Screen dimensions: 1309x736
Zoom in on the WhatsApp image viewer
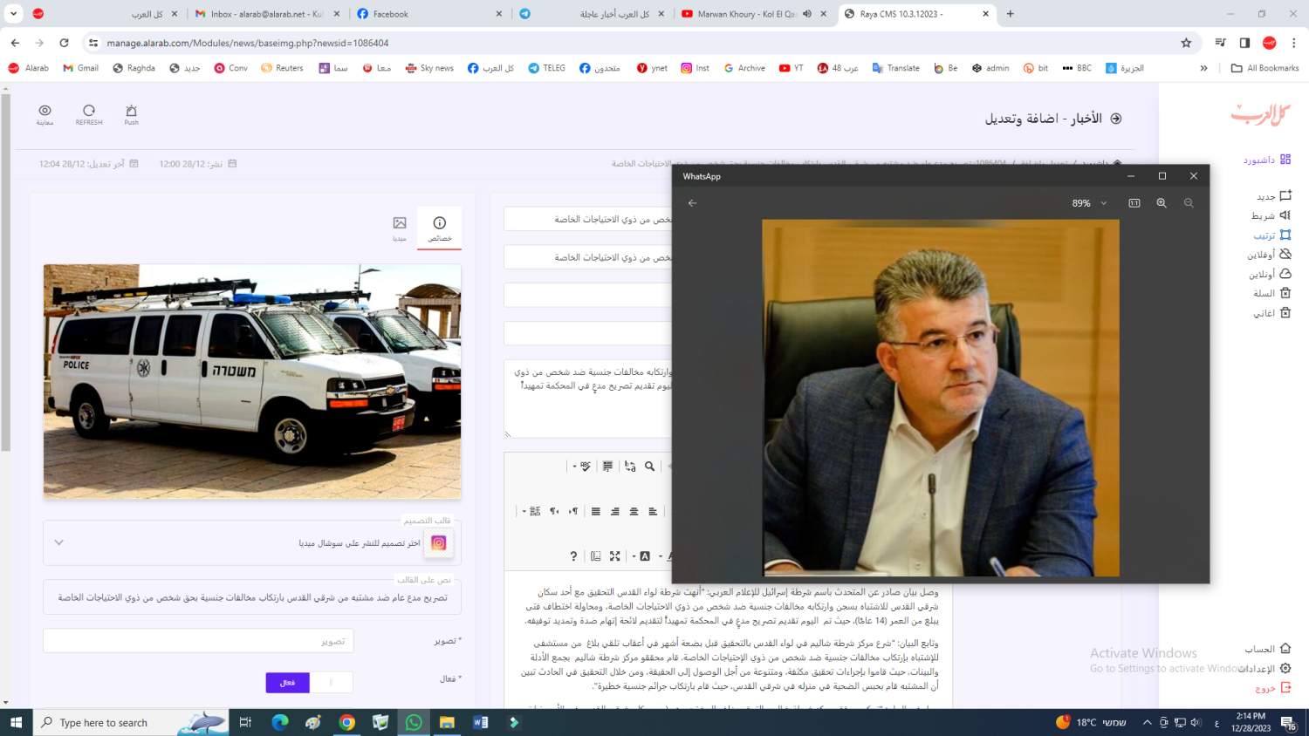click(x=1162, y=203)
